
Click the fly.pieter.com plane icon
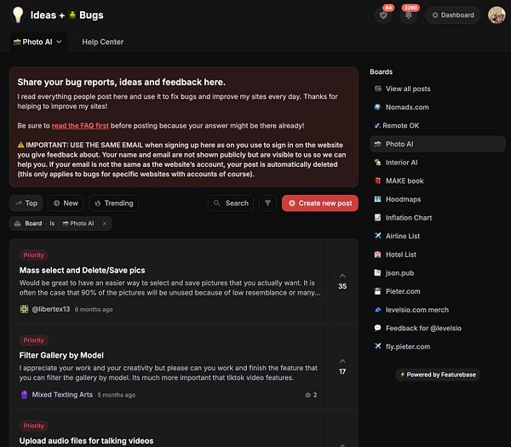pos(377,347)
